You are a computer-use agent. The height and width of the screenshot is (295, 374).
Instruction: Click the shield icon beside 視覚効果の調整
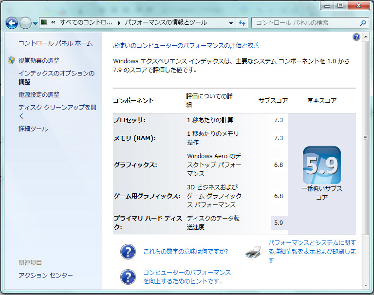click(x=11, y=60)
